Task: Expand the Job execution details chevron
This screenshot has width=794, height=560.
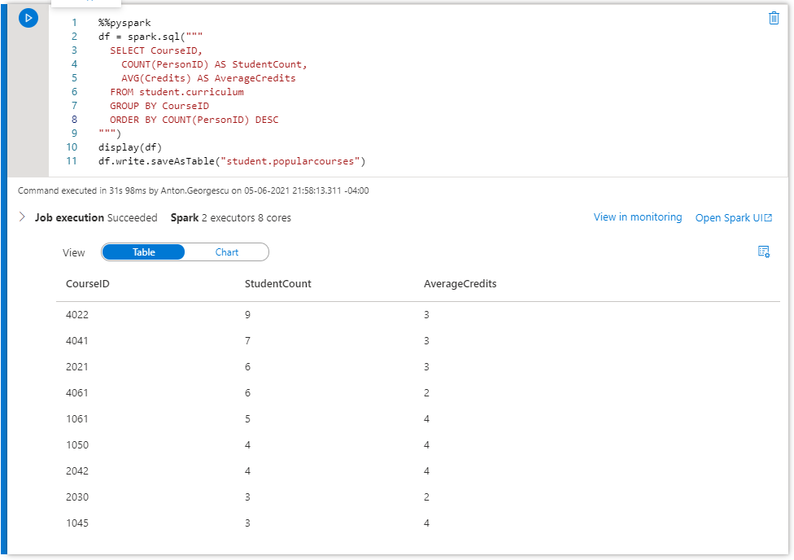Action: [21, 217]
